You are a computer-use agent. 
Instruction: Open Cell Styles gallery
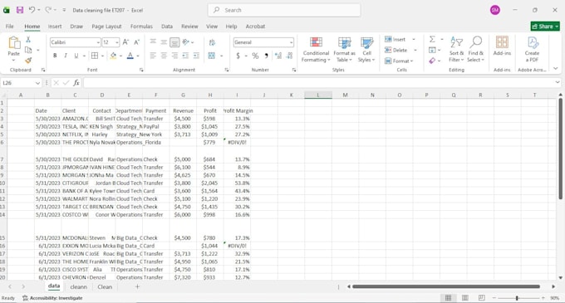click(x=366, y=50)
